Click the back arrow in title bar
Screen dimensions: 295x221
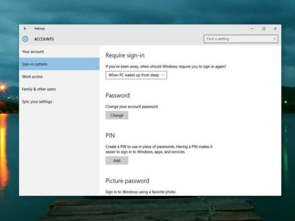25,28
